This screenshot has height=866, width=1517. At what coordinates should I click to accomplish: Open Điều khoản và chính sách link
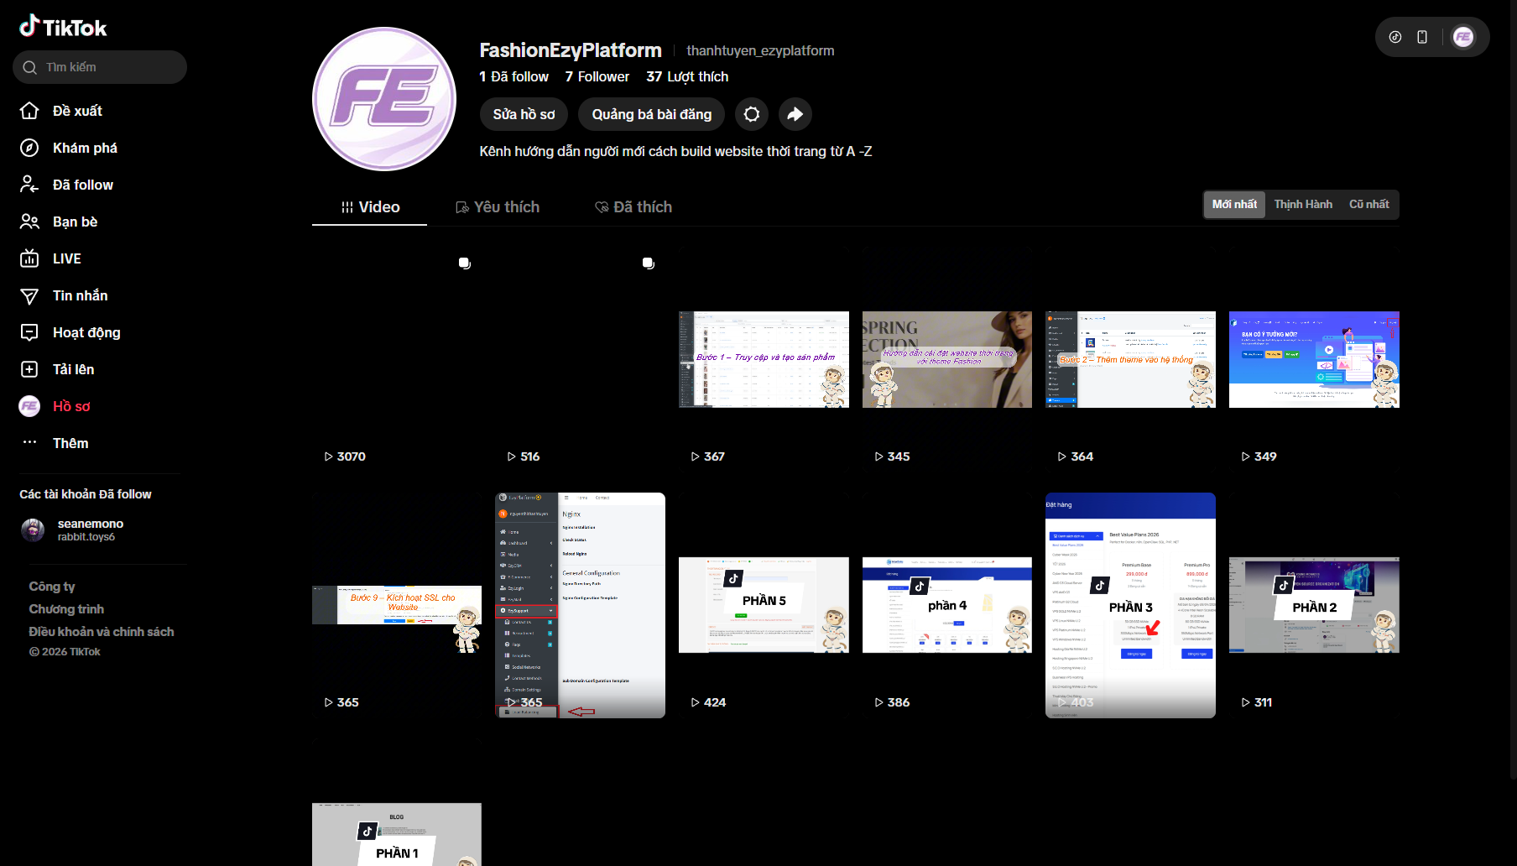pyautogui.click(x=102, y=632)
